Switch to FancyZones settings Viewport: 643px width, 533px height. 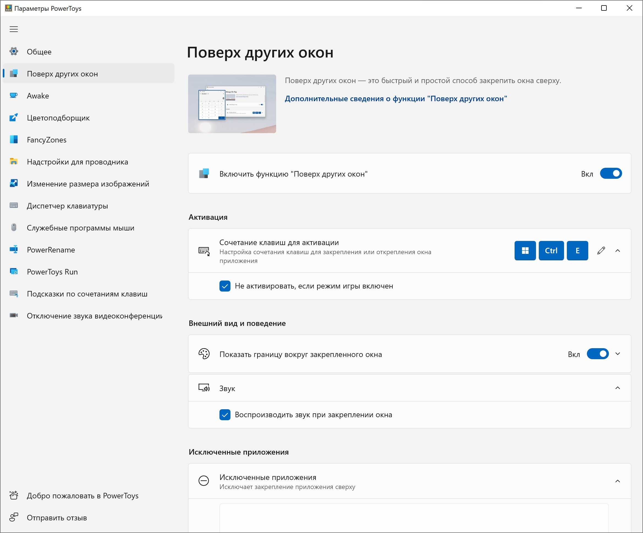(x=89, y=140)
